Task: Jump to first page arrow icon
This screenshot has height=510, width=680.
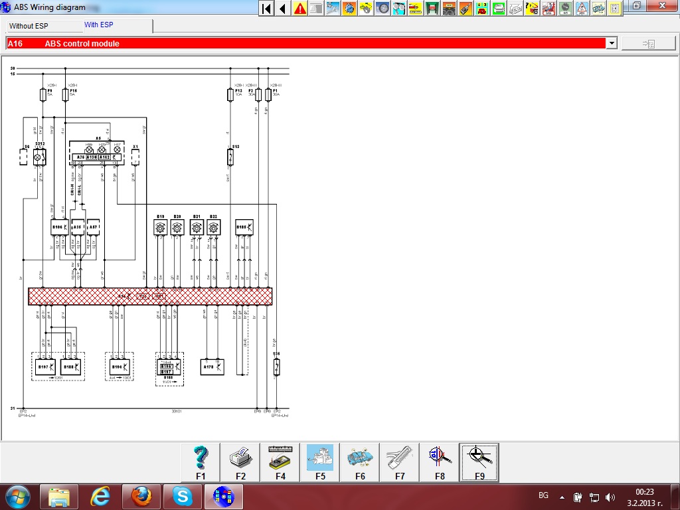Action: coord(266,9)
